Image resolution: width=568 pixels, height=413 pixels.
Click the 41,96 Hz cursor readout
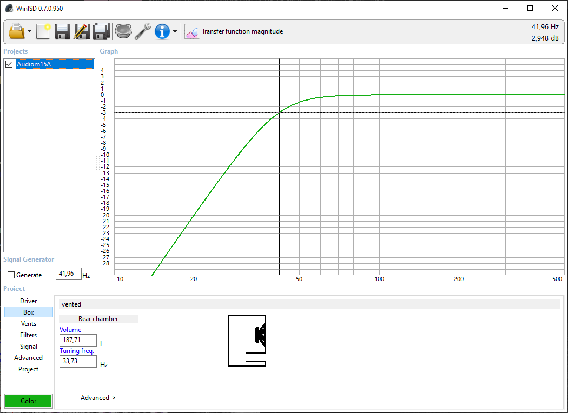pyautogui.click(x=545, y=27)
